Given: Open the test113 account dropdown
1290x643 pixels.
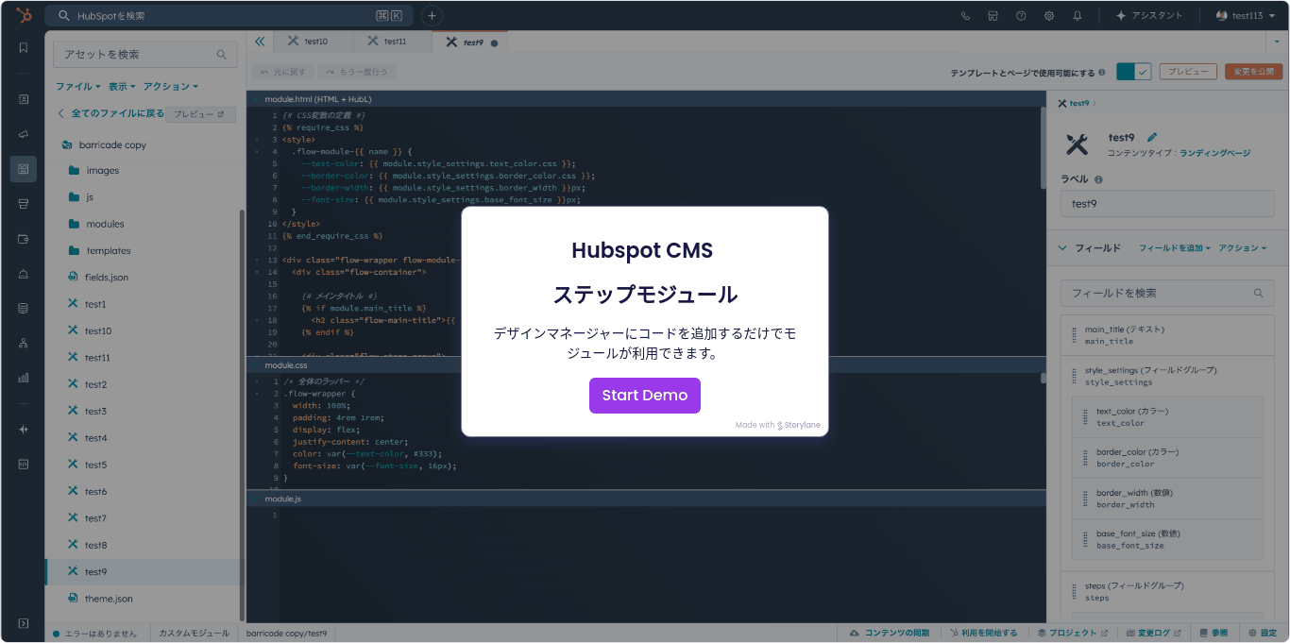Looking at the screenshot, I should pos(1245,16).
